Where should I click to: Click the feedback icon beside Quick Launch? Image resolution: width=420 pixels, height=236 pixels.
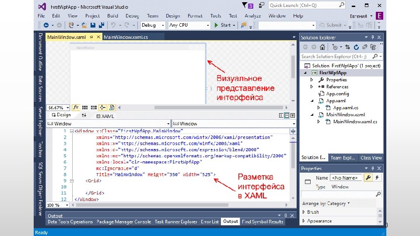tap(261, 5)
